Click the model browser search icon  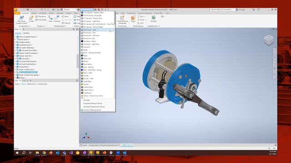[74, 29]
